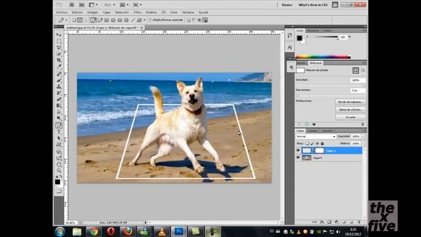Select the Zoom tool

click(x=59, y=171)
